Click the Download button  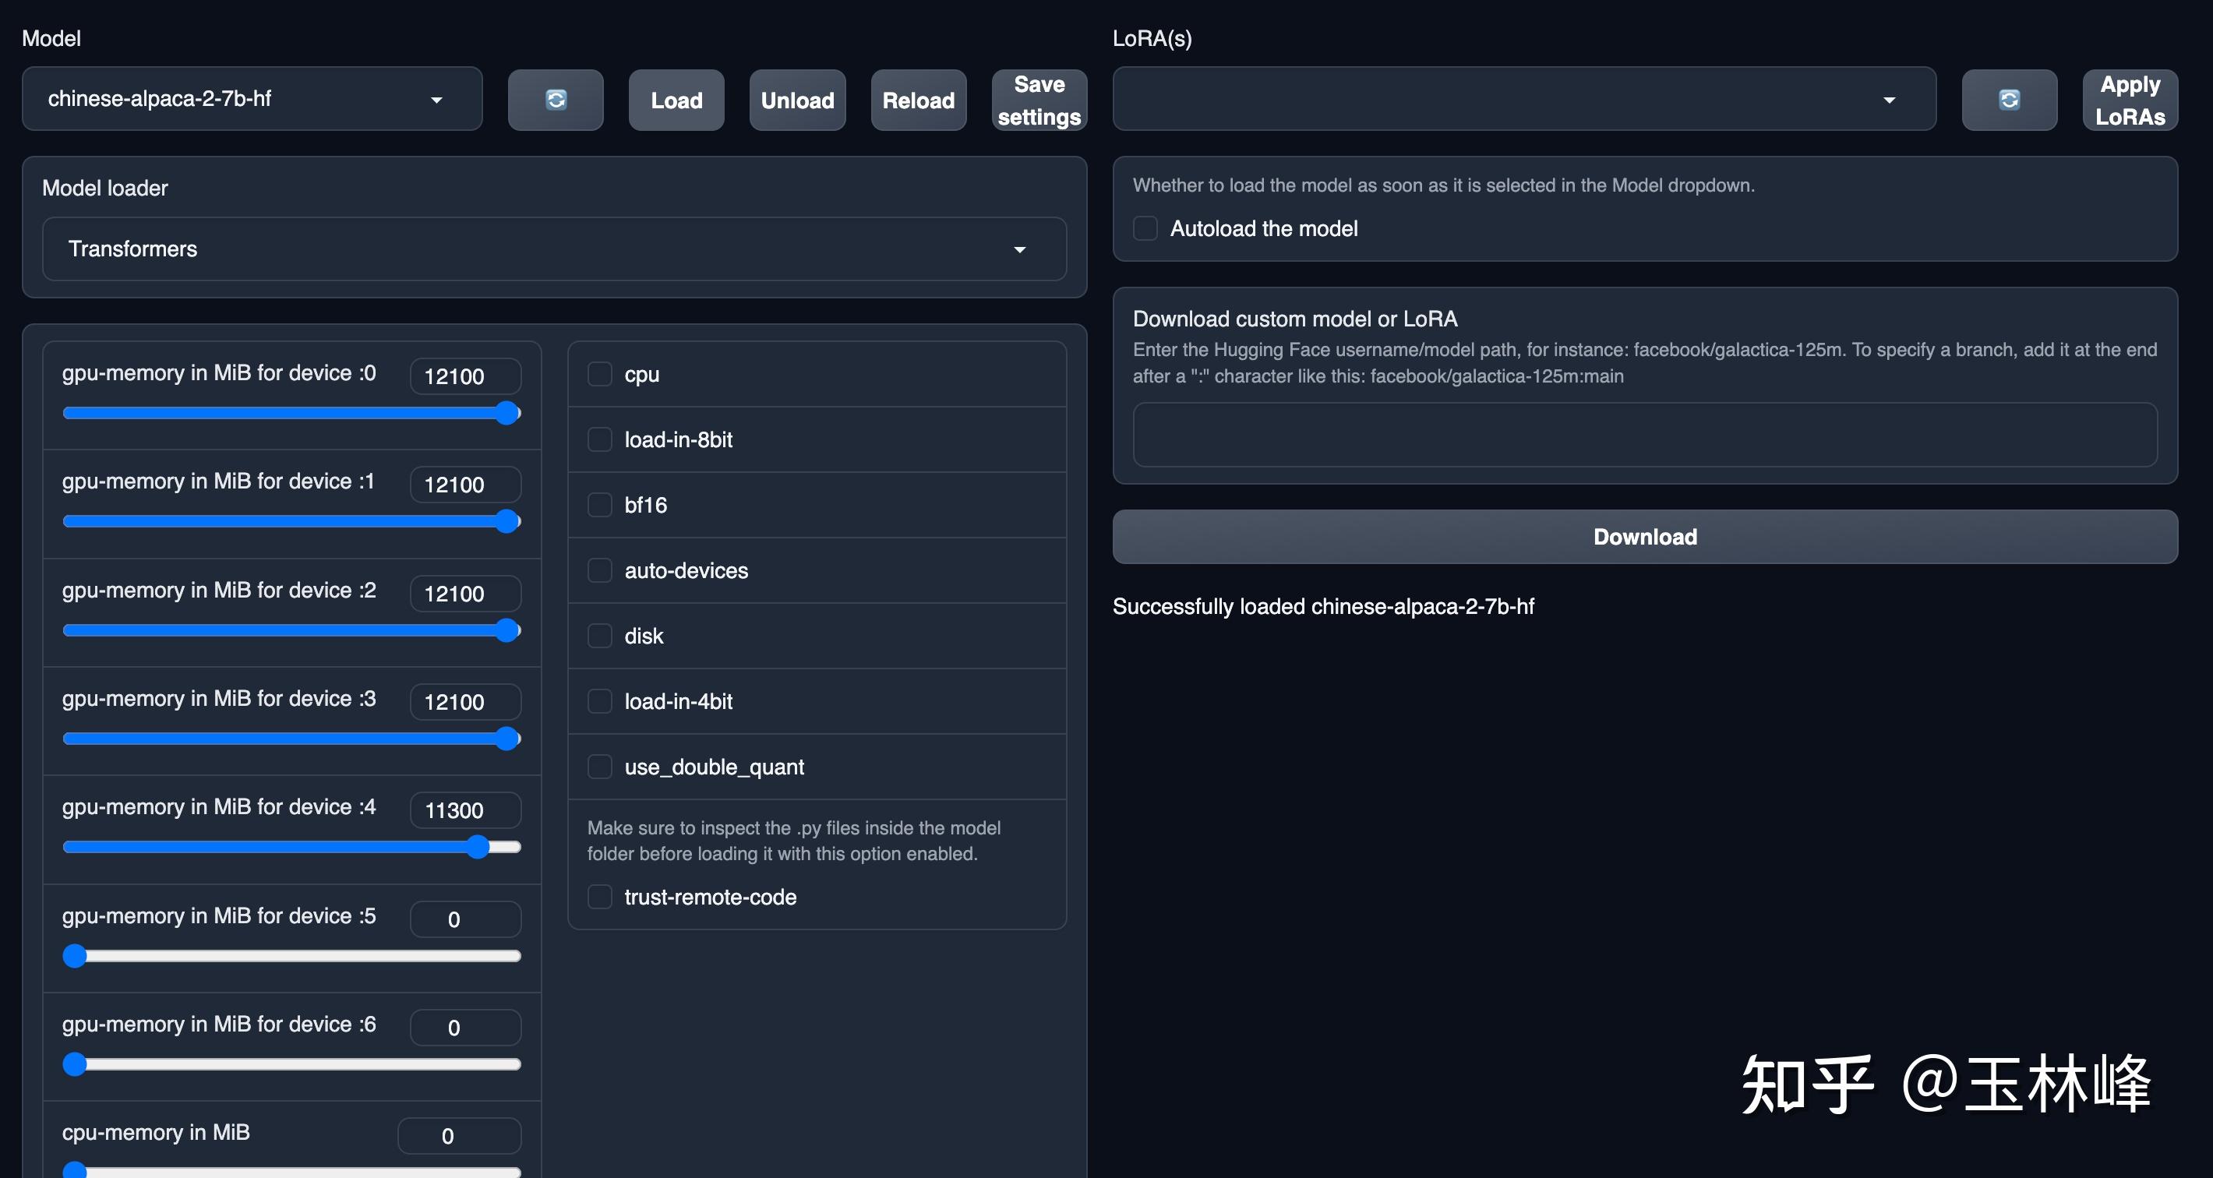pyautogui.click(x=1644, y=537)
